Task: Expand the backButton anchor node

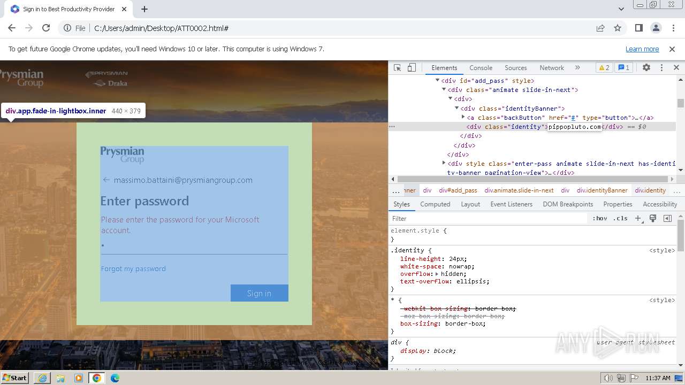Action: pyautogui.click(x=463, y=117)
